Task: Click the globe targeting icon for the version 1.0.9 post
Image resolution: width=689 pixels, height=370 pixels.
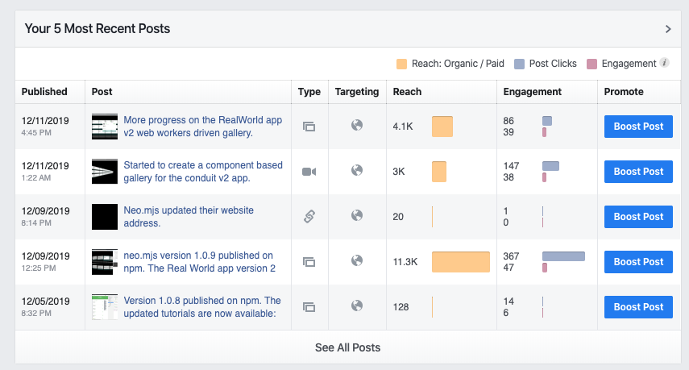Action: click(x=357, y=261)
